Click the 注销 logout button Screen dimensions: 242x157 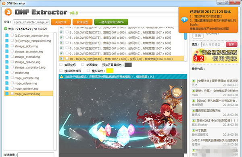[198, 36]
